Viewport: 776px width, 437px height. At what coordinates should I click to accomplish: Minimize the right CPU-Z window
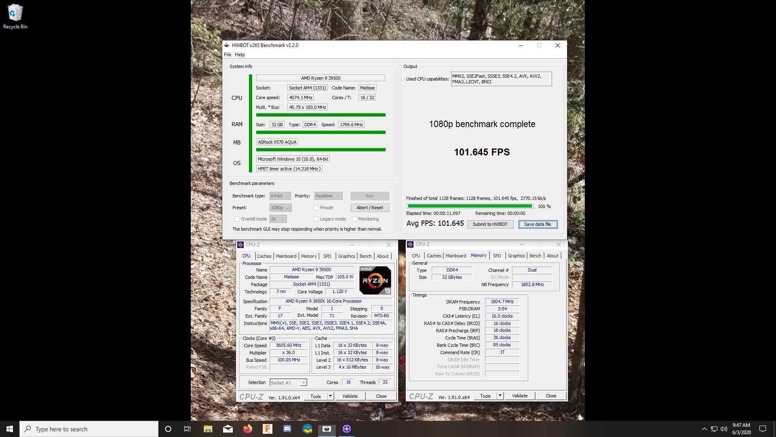point(522,244)
